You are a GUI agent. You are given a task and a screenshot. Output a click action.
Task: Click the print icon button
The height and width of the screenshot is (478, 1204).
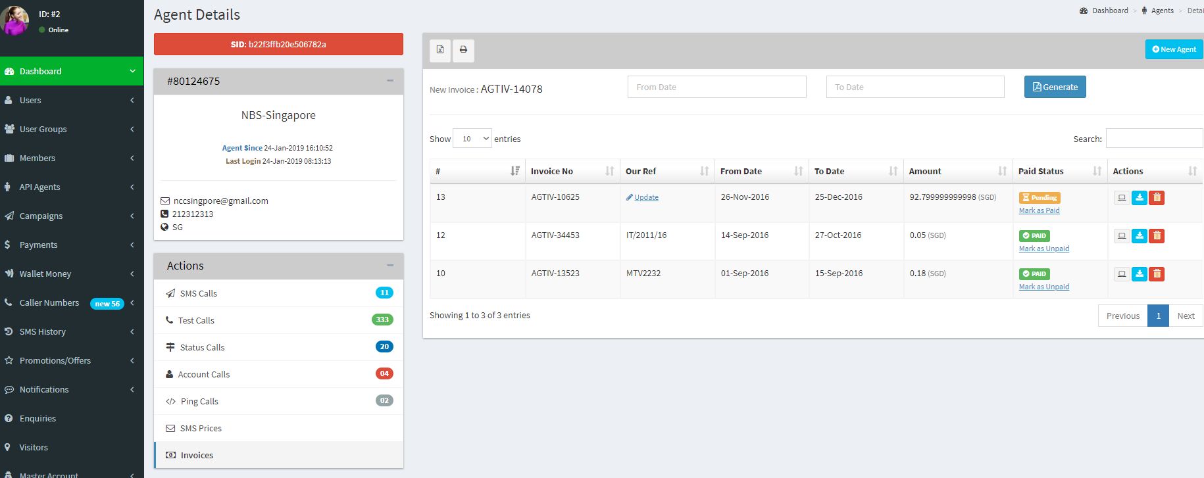point(463,50)
